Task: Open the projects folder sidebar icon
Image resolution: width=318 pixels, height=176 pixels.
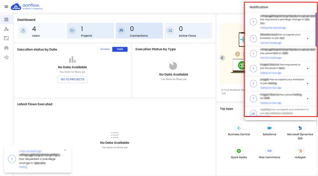Action: point(6,39)
